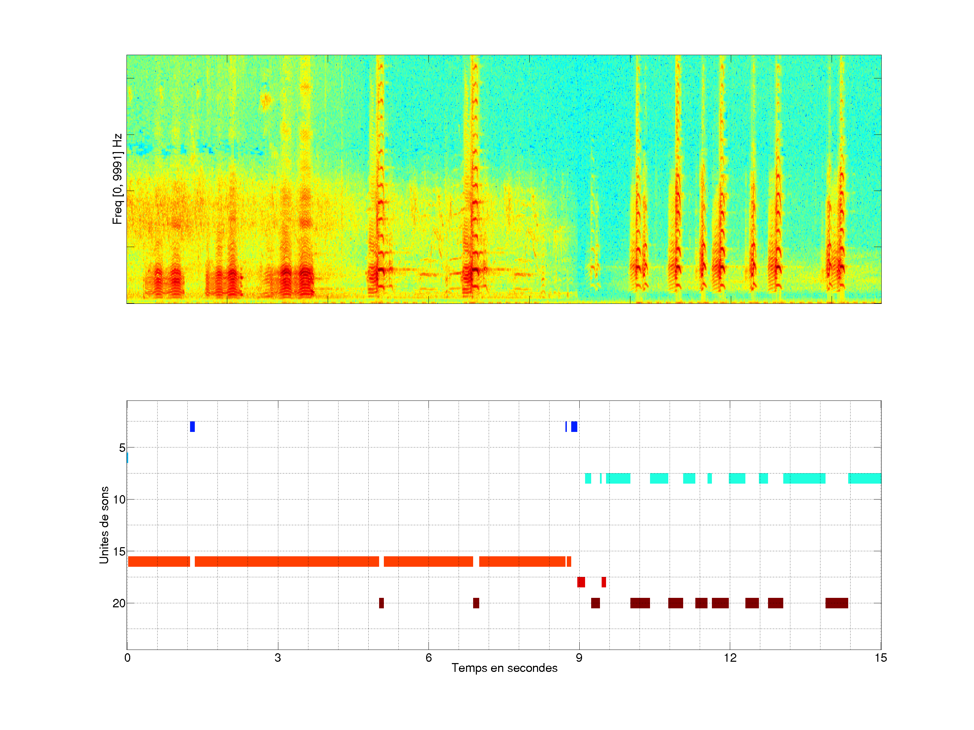974x730 pixels.
Task: Click tick label 15 on time axis
Action: [881, 658]
